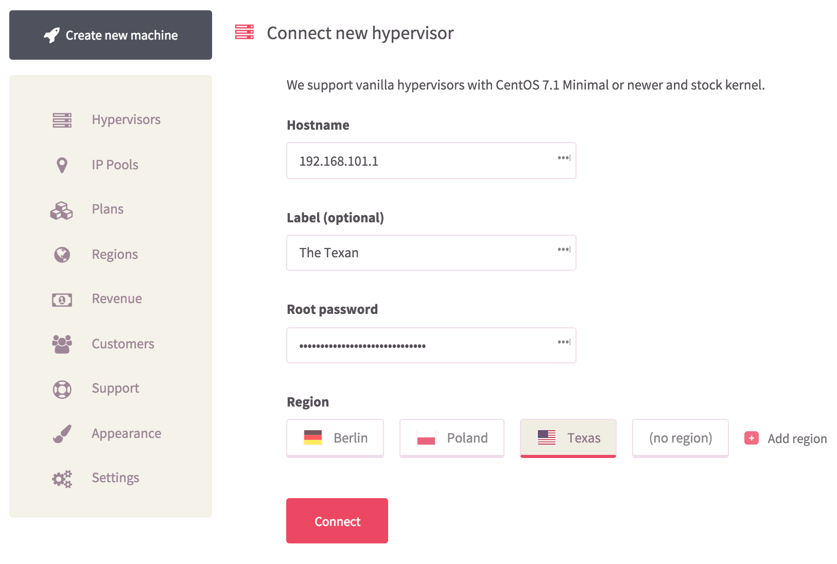This screenshot has width=837, height=564.
Task: Click the Appearance paintbrush icon
Action: pyautogui.click(x=62, y=434)
